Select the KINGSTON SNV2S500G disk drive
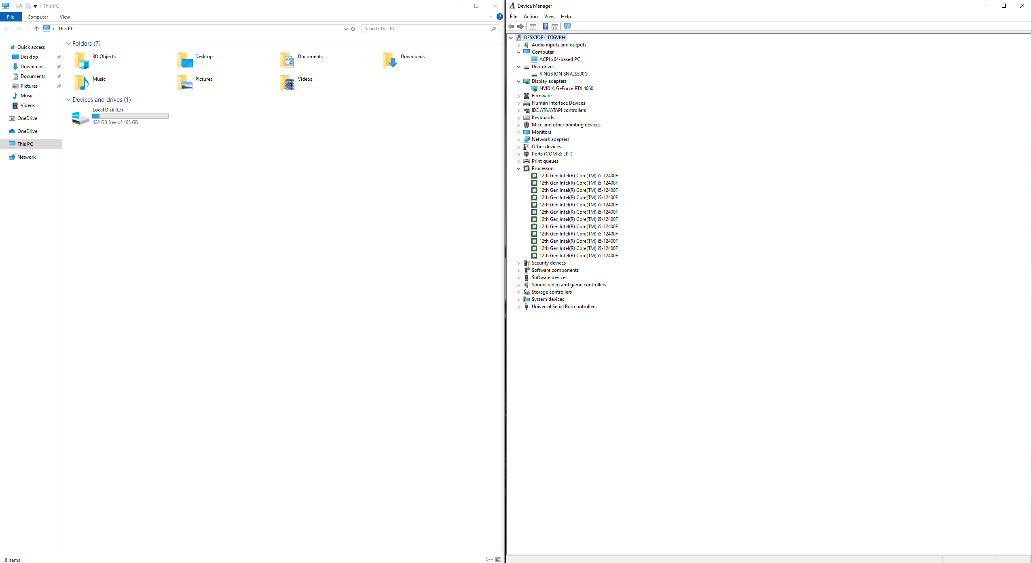 pyautogui.click(x=563, y=74)
